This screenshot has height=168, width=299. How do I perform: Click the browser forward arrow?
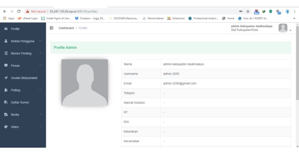[x=12, y=12]
